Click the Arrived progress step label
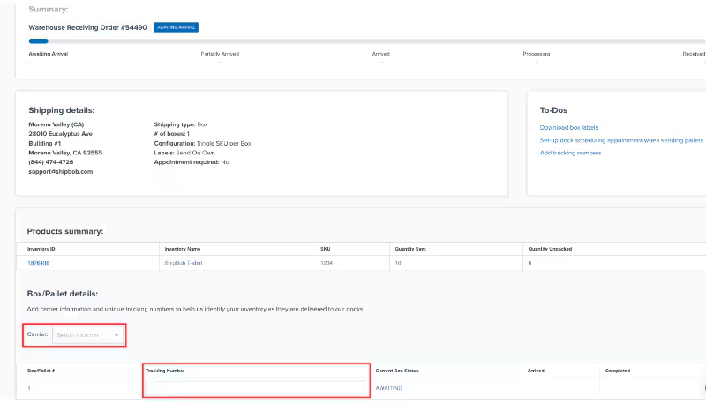The width and height of the screenshot is (714, 405). [380, 54]
